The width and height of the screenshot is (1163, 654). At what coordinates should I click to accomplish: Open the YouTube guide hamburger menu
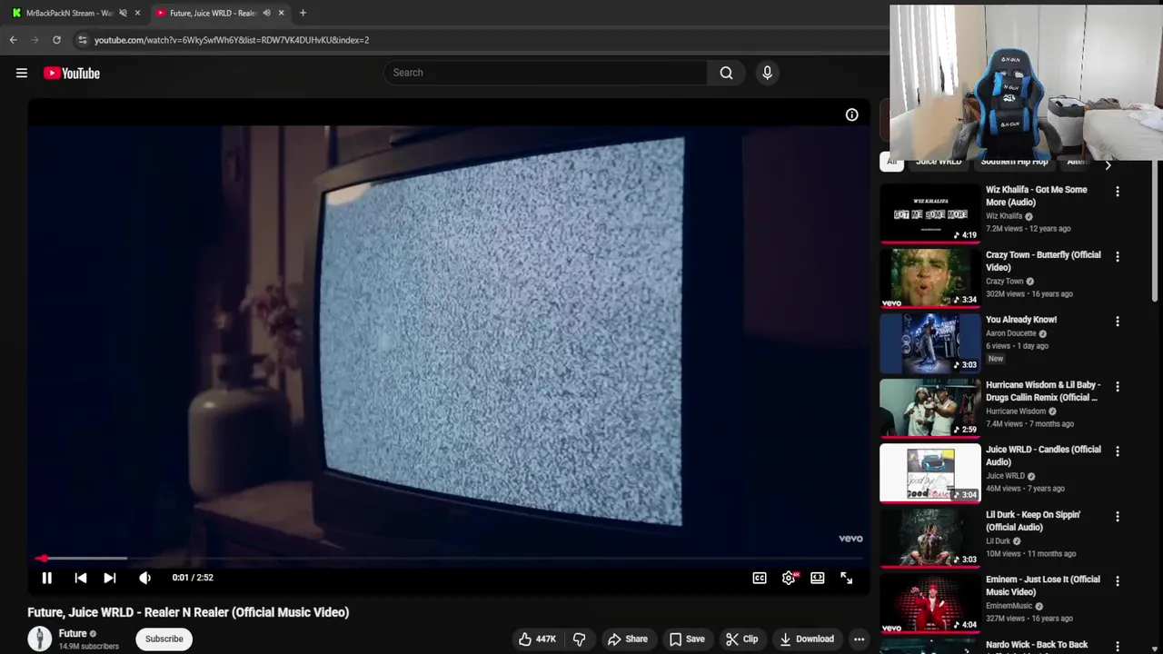pyautogui.click(x=22, y=74)
